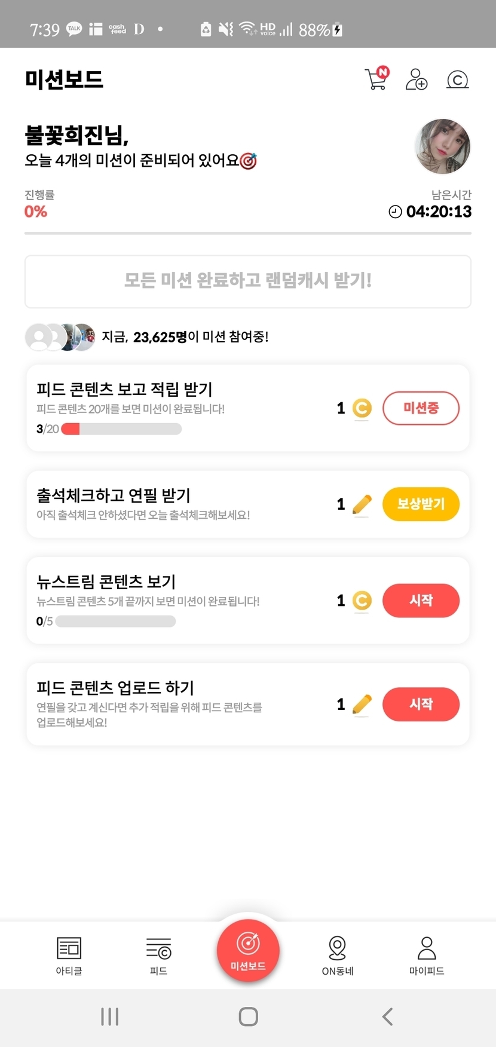
Task: Select the 미션보드 center tab
Action: (x=248, y=950)
